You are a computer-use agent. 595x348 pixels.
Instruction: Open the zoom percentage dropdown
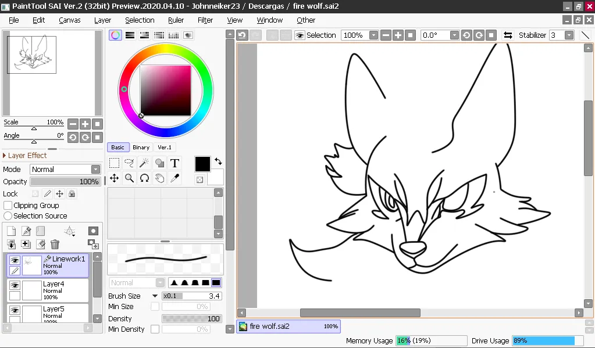(373, 35)
